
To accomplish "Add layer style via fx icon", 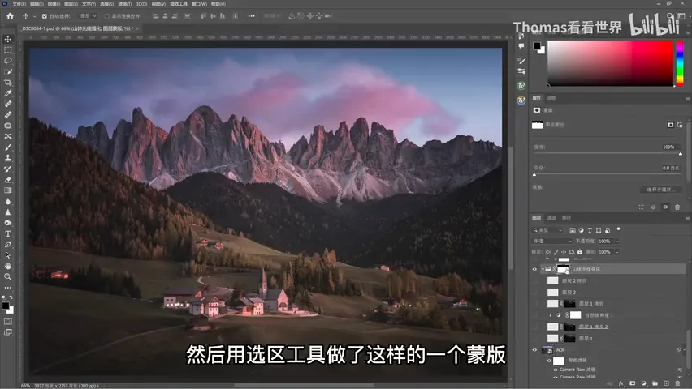I will [x=621, y=383].
